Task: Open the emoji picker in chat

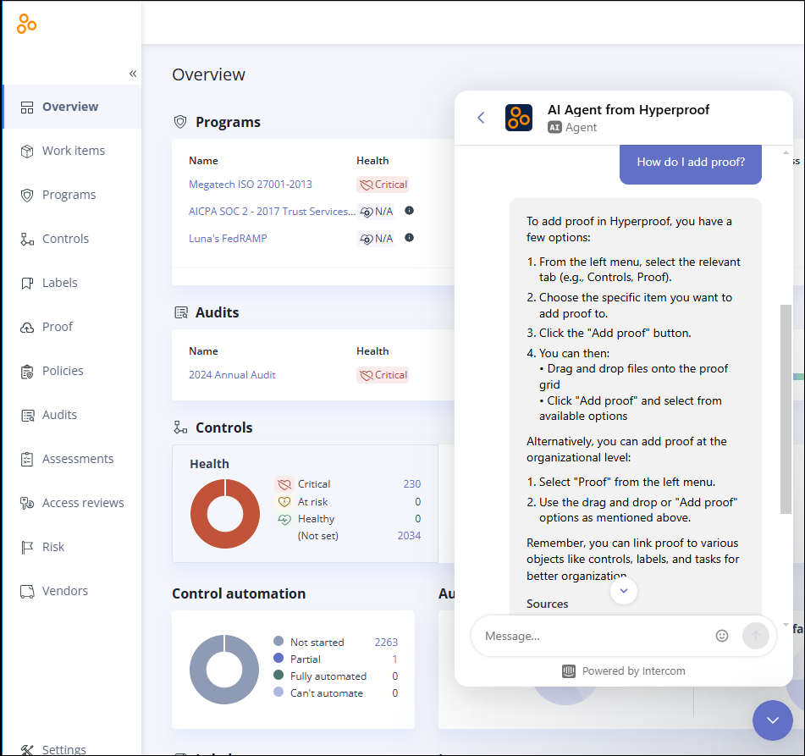Action: [x=722, y=636]
